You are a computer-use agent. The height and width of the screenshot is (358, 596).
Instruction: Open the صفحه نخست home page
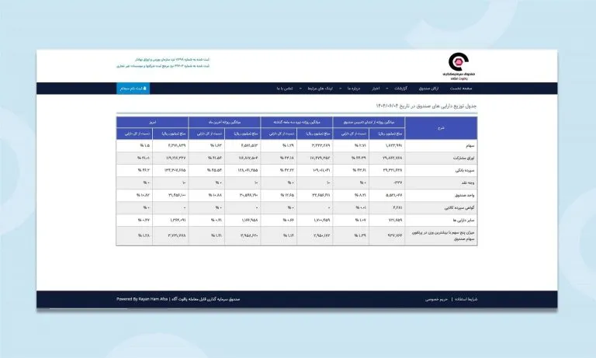pyautogui.click(x=461, y=89)
